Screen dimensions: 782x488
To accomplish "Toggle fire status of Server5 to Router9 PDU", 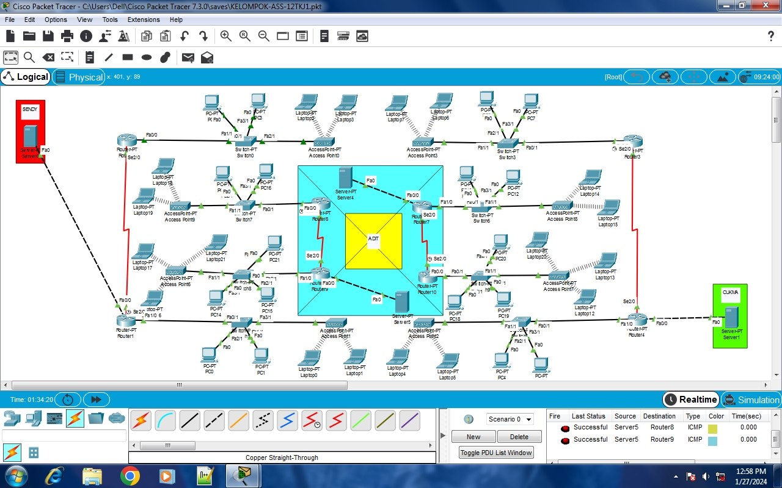I will 565,440.
